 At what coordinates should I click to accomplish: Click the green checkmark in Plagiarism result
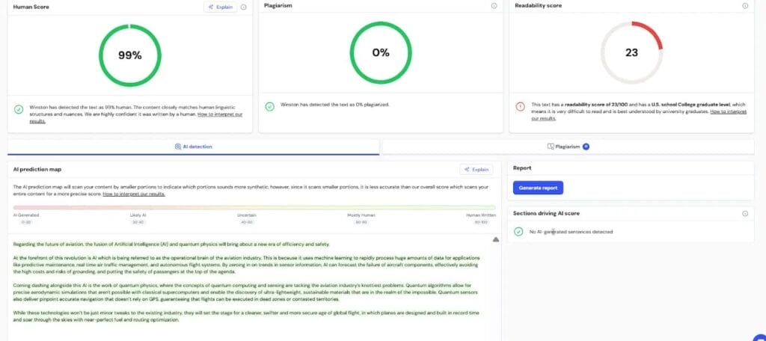pos(269,105)
